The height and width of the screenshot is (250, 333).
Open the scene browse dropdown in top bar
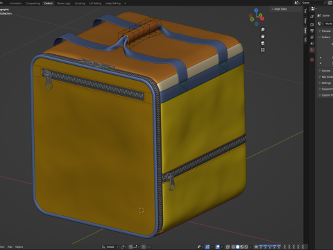[297, 3]
